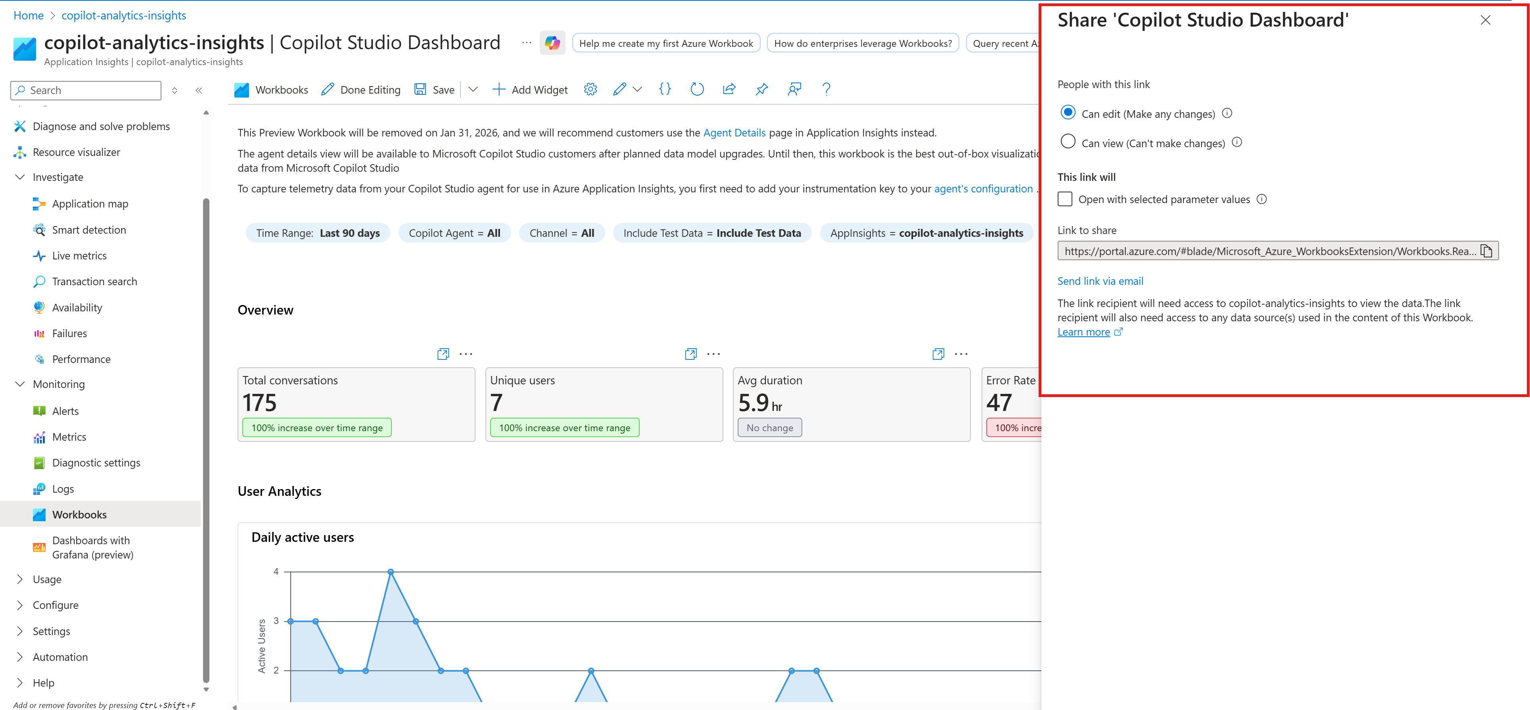Expand the Usage section

[47, 579]
